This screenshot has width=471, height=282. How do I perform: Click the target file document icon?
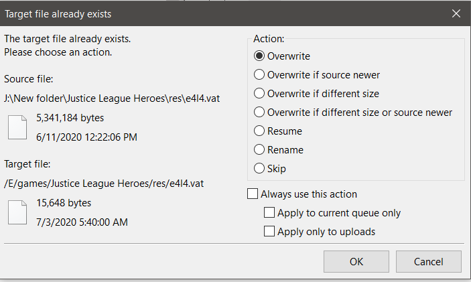pyautogui.click(x=17, y=212)
